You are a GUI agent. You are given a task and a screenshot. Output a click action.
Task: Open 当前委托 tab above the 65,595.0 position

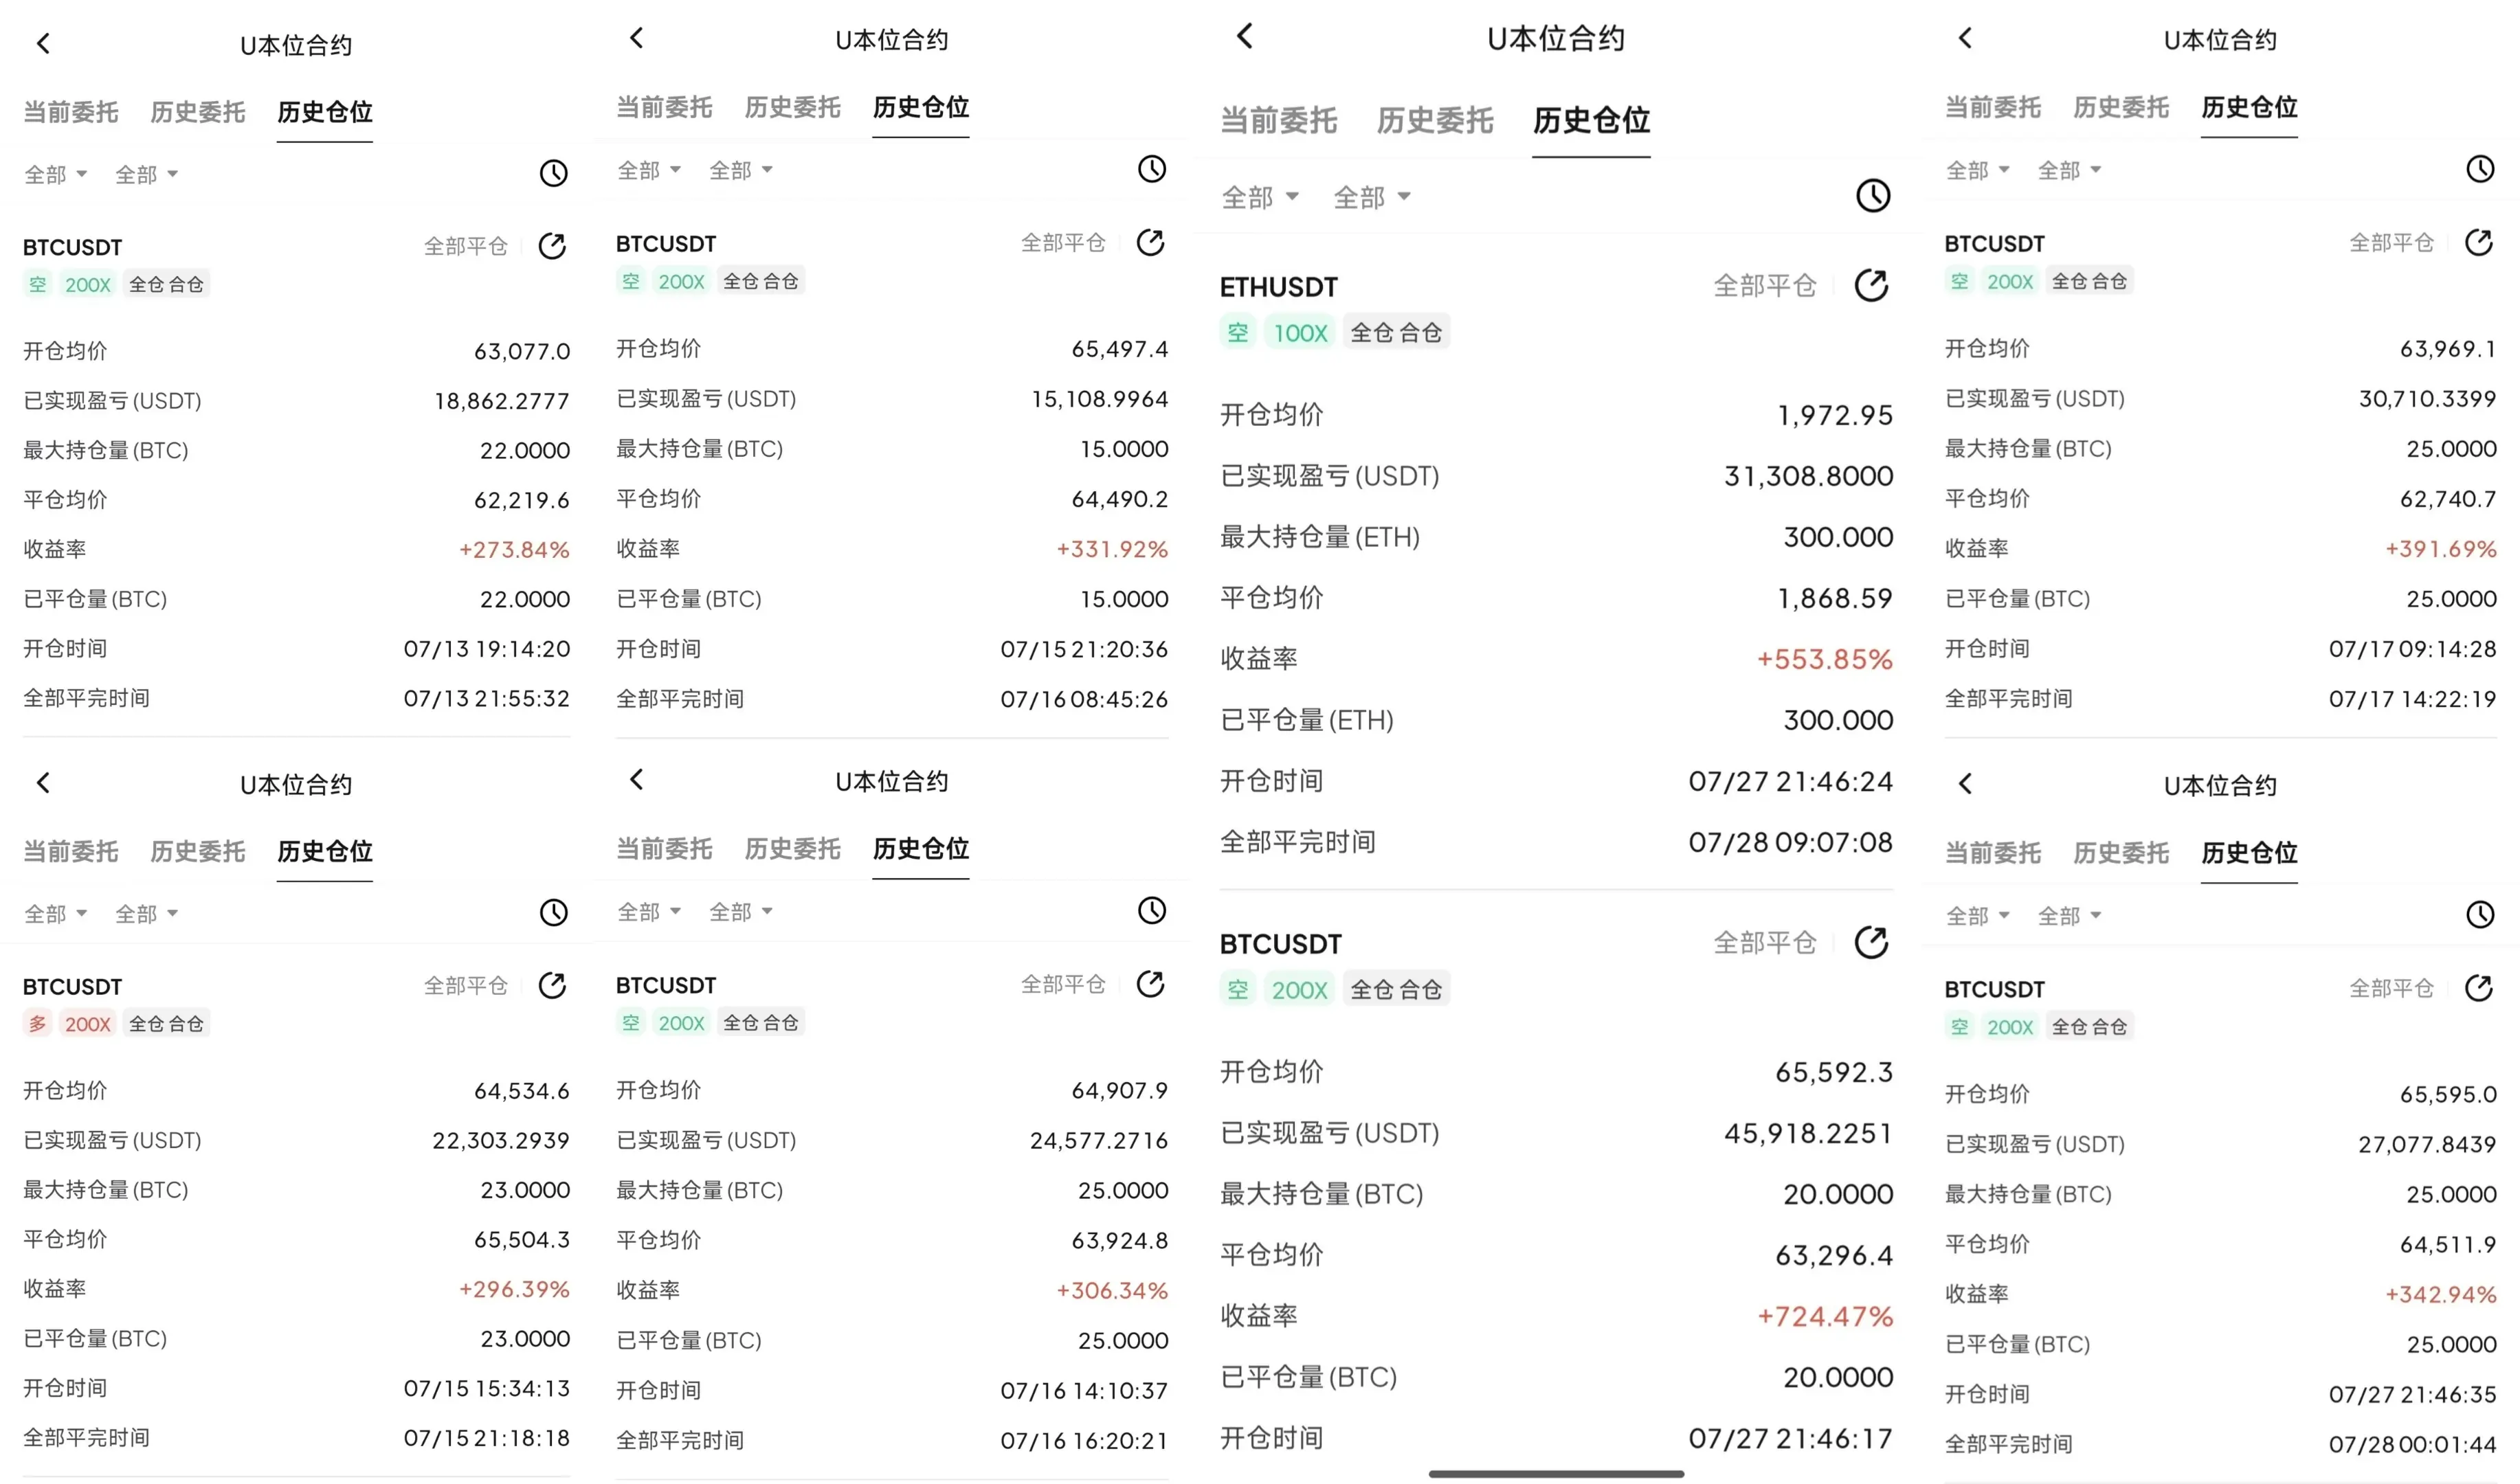(x=1993, y=853)
